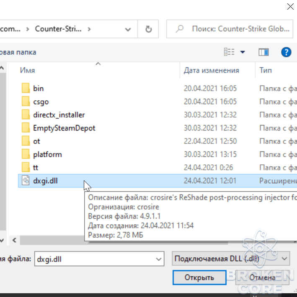Click the chevron after com... breadcrumb

click(28, 29)
